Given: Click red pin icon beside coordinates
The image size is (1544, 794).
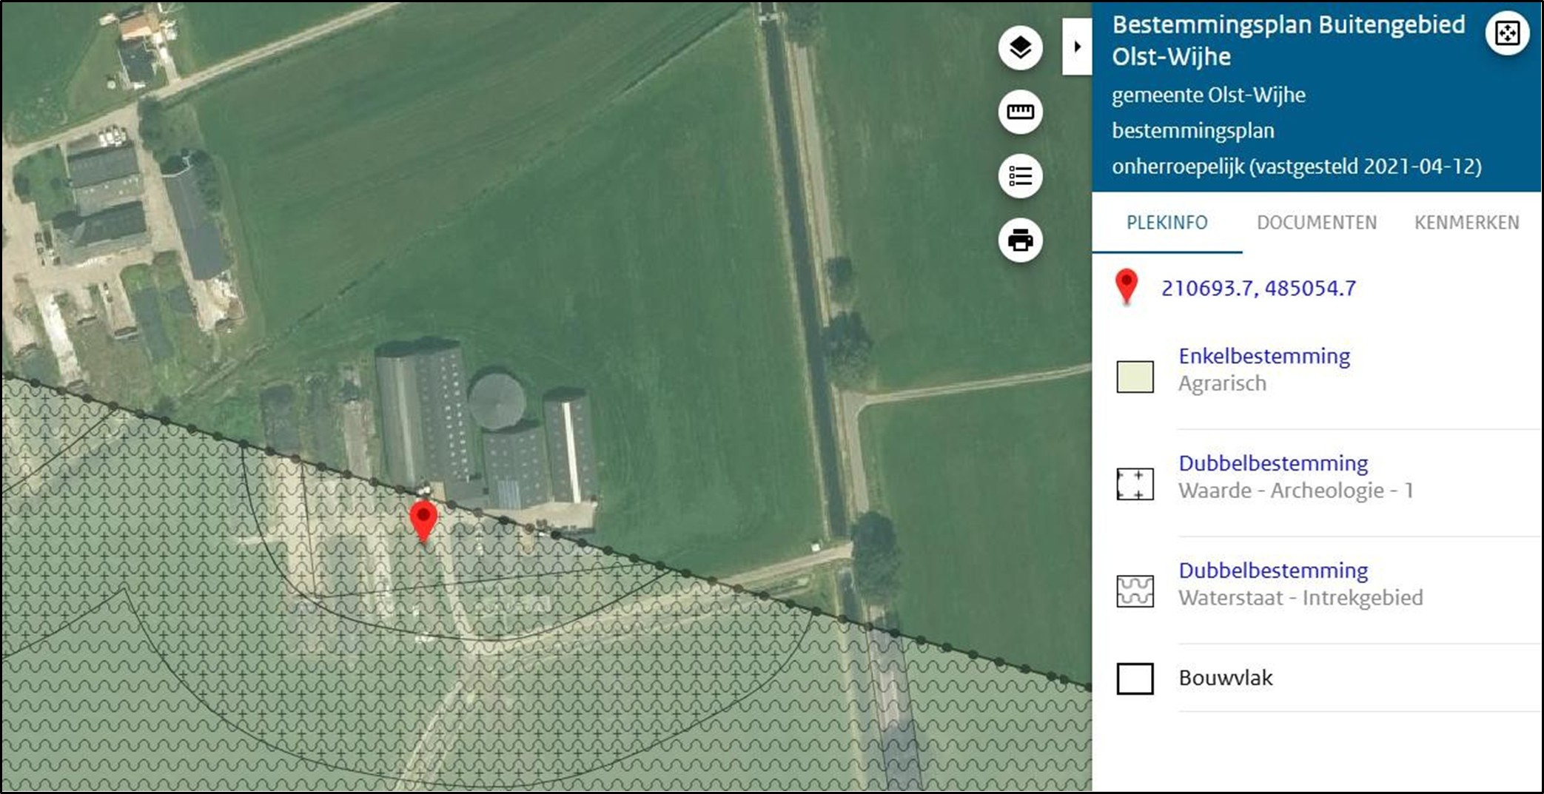Looking at the screenshot, I should pyautogui.click(x=1127, y=287).
